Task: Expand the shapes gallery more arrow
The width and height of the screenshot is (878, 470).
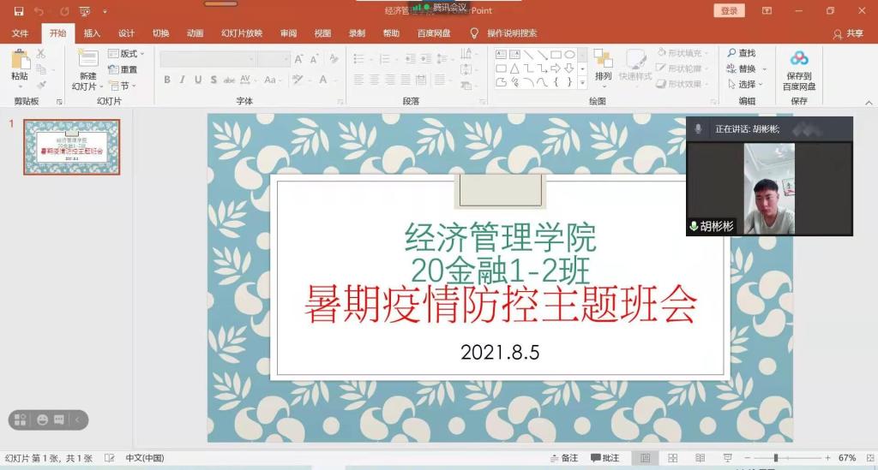Action: click(x=583, y=82)
